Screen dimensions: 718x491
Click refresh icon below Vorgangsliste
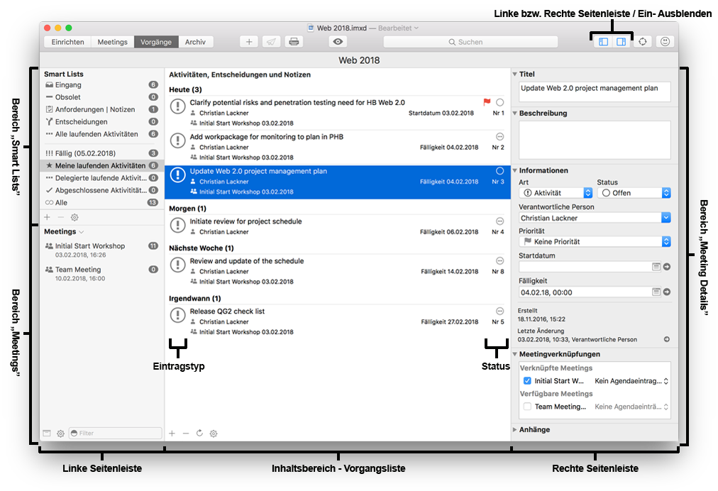[x=199, y=433]
